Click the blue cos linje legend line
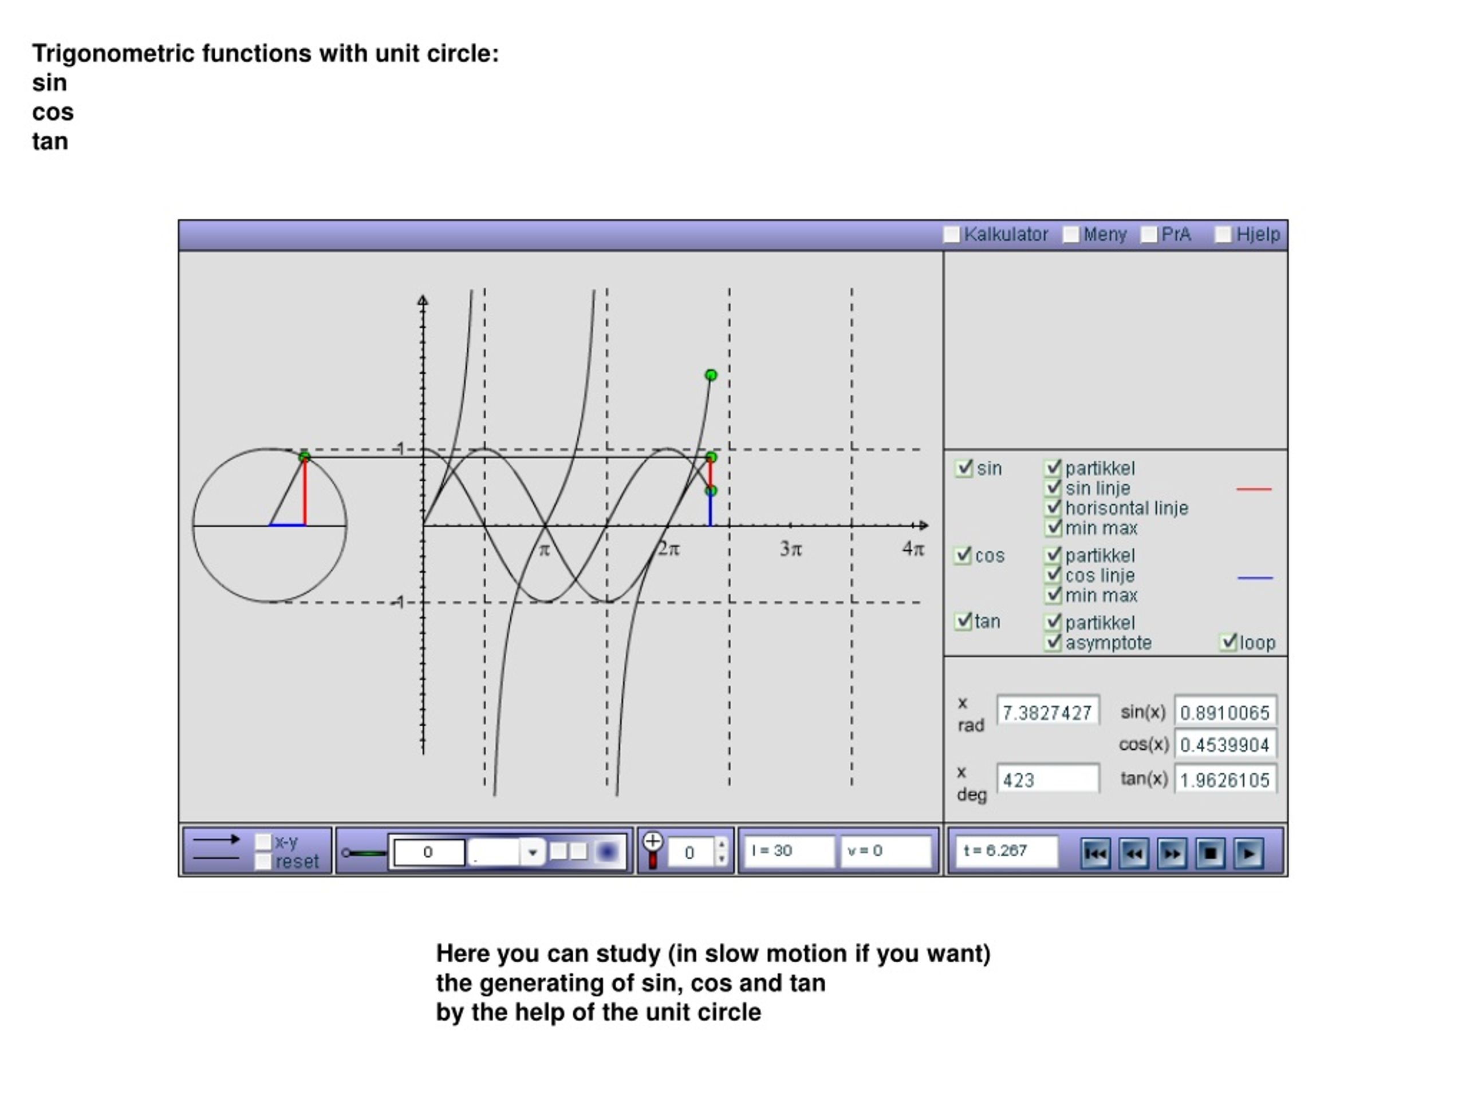 tap(1255, 578)
